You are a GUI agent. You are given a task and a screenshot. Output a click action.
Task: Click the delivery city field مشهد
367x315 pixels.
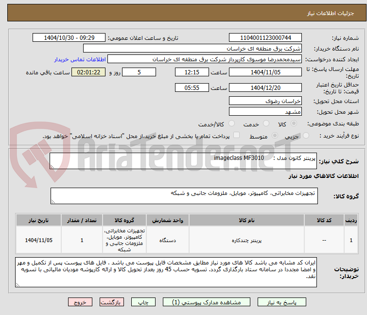coord(265,112)
